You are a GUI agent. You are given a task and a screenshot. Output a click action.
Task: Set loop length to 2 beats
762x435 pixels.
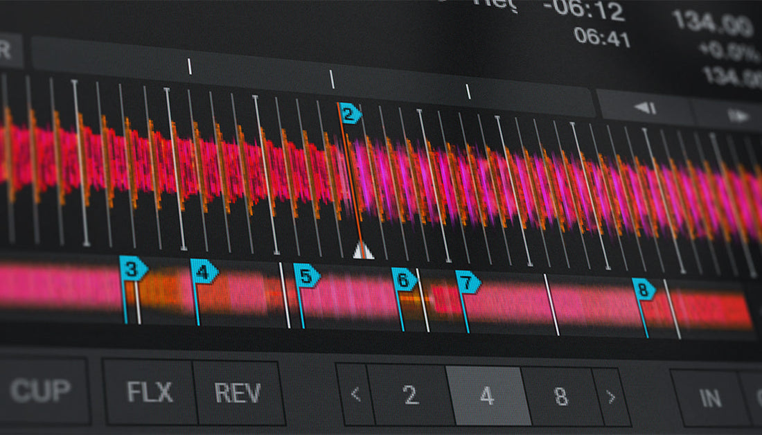(410, 395)
